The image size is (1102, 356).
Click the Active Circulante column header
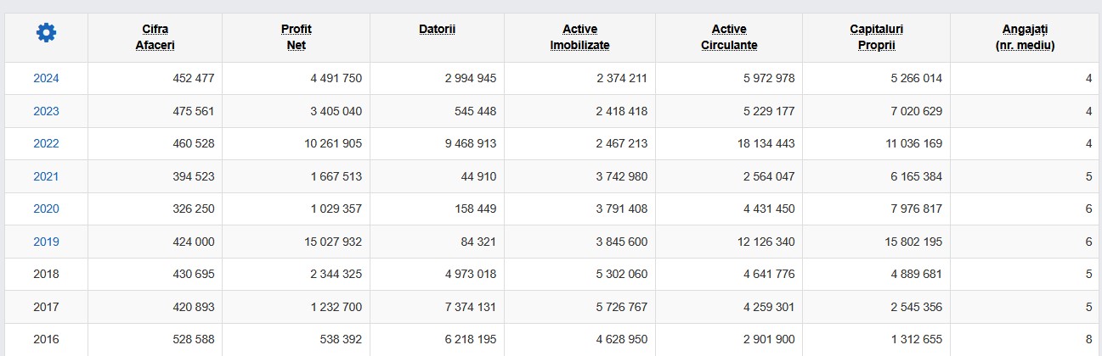pyautogui.click(x=729, y=36)
